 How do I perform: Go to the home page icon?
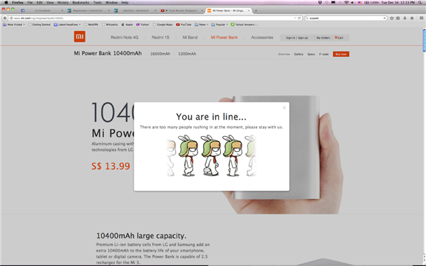[x=412, y=18]
